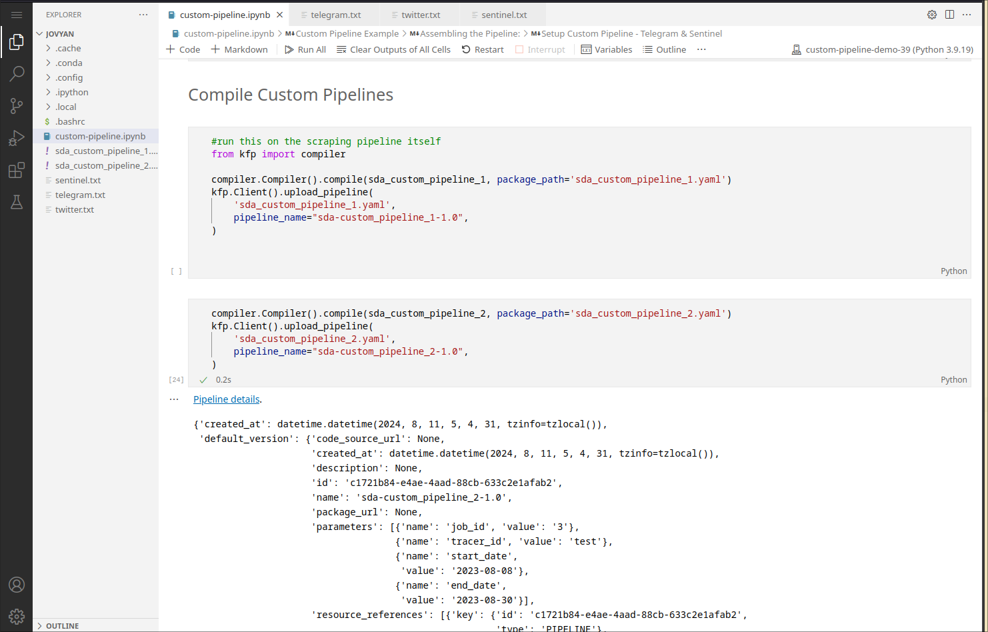This screenshot has height=632, width=988.
Task: Clear Outputs of All Cells
Action: (394, 49)
